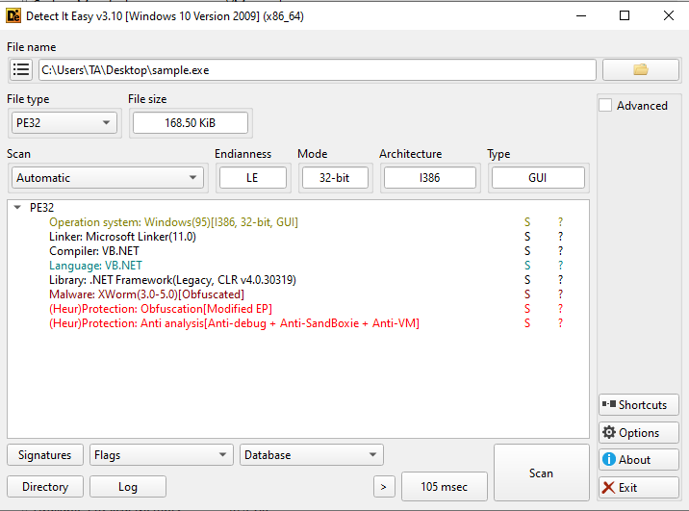The image size is (689, 511).
Task: Click the Scan button
Action: [541, 473]
